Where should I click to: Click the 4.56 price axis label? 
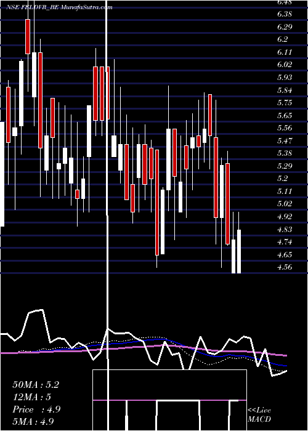pos(285,267)
